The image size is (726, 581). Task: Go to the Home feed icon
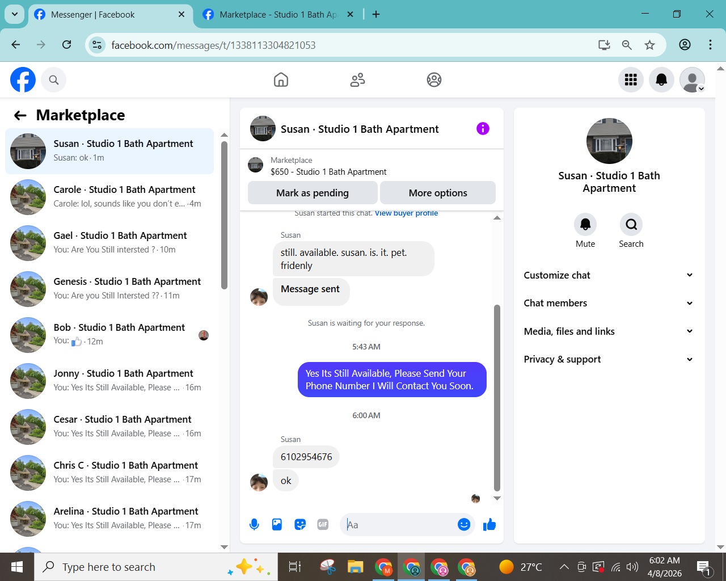[x=281, y=80]
